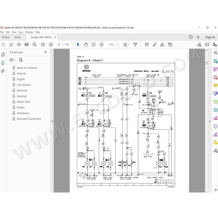Click the page number input field
The image size is (218, 218).
click(x=59, y=45)
